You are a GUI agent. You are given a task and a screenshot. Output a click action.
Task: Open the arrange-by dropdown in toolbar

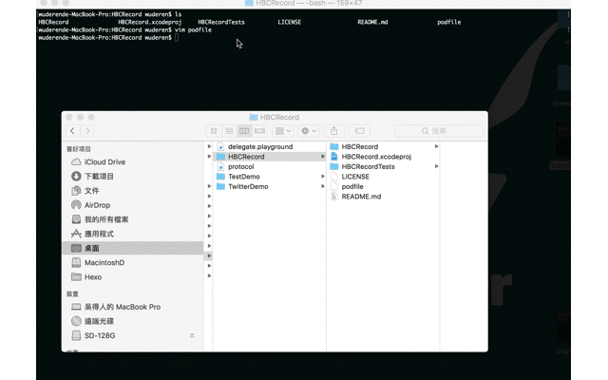[x=283, y=131]
